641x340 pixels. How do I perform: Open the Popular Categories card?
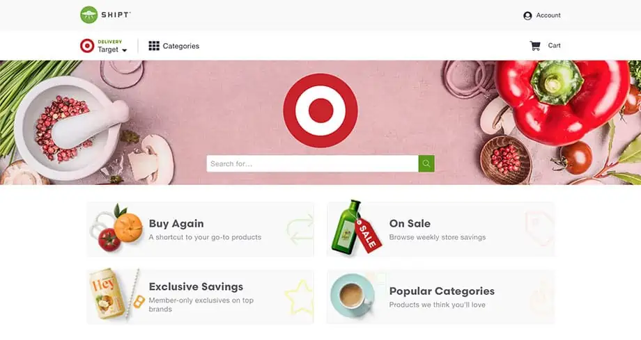440,297
